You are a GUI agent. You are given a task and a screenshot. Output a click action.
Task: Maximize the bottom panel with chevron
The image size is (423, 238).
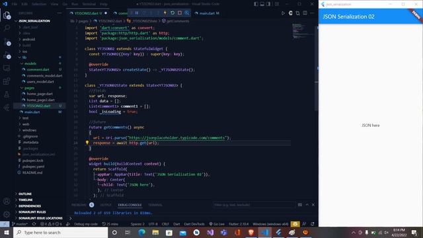[307, 205]
